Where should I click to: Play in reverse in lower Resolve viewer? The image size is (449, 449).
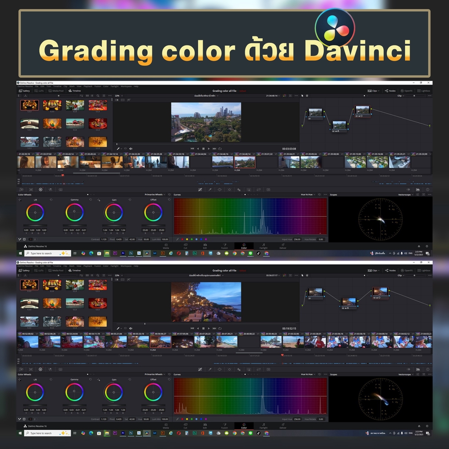tap(198, 328)
